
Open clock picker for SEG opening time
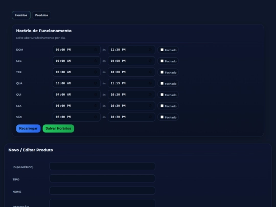[96, 61]
